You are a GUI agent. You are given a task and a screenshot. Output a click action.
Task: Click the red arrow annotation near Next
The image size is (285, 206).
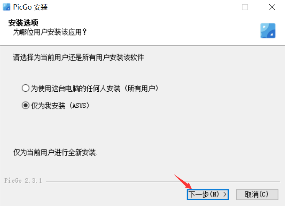[183, 182]
